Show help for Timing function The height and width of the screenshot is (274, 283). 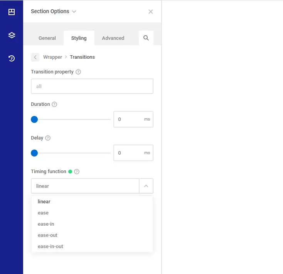click(x=77, y=172)
